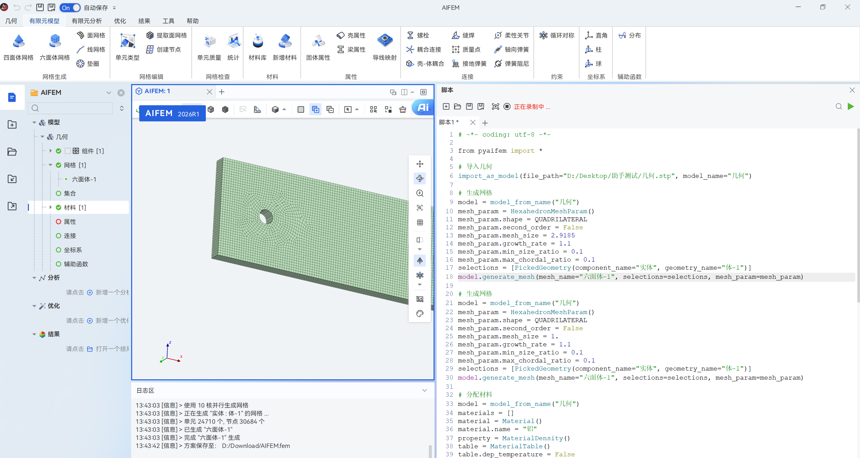The image size is (860, 458).
Task: Click 循环对称 cyclic symmetry constraint
Action: click(557, 35)
